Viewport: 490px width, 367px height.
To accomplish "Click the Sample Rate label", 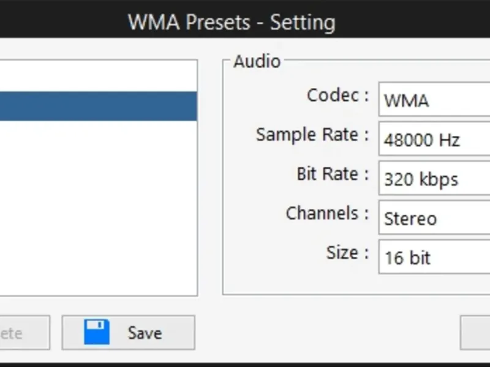I will pos(312,135).
